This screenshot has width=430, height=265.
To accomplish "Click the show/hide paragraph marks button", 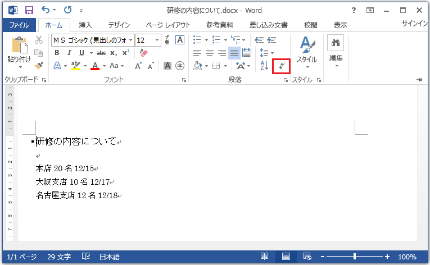I will coord(281,66).
